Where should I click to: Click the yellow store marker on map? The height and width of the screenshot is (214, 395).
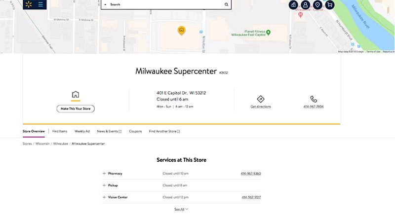point(181,31)
